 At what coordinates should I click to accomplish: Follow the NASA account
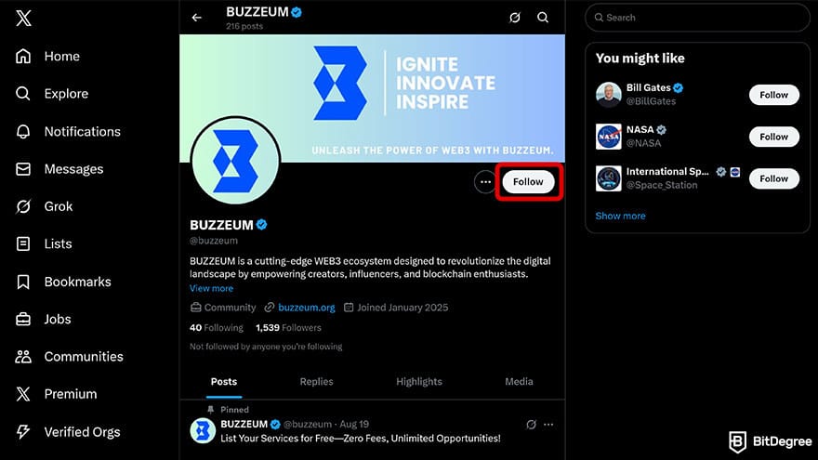tap(773, 137)
